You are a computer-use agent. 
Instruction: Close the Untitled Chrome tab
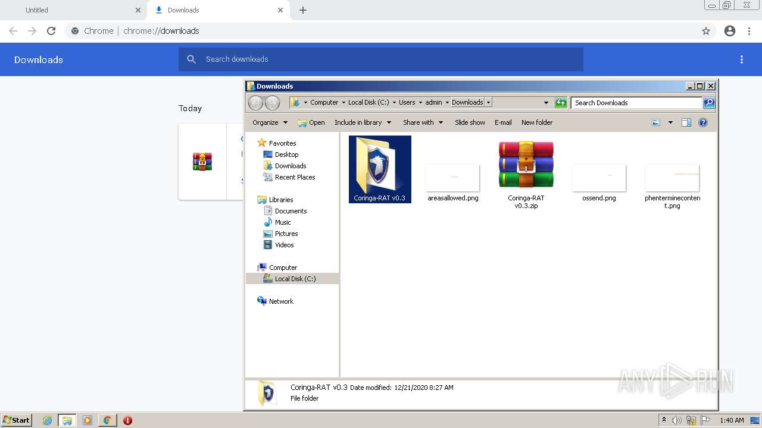pos(138,10)
